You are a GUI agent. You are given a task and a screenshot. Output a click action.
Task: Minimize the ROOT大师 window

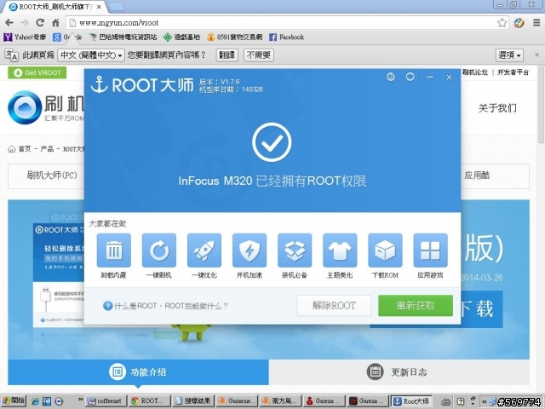tap(429, 77)
